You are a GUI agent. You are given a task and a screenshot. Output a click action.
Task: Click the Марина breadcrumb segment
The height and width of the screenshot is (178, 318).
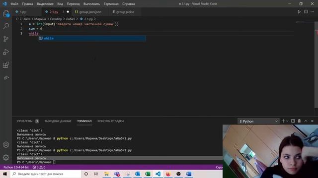(x=40, y=19)
